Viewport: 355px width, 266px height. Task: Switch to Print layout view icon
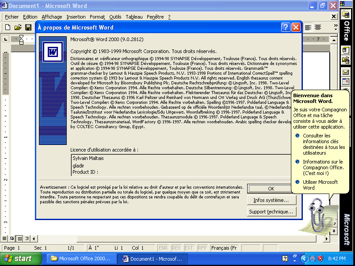(20, 239)
